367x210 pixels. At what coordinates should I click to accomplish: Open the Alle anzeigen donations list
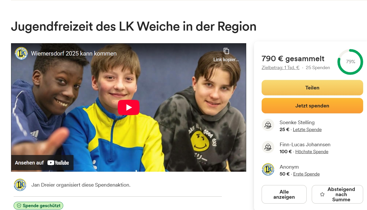click(284, 194)
